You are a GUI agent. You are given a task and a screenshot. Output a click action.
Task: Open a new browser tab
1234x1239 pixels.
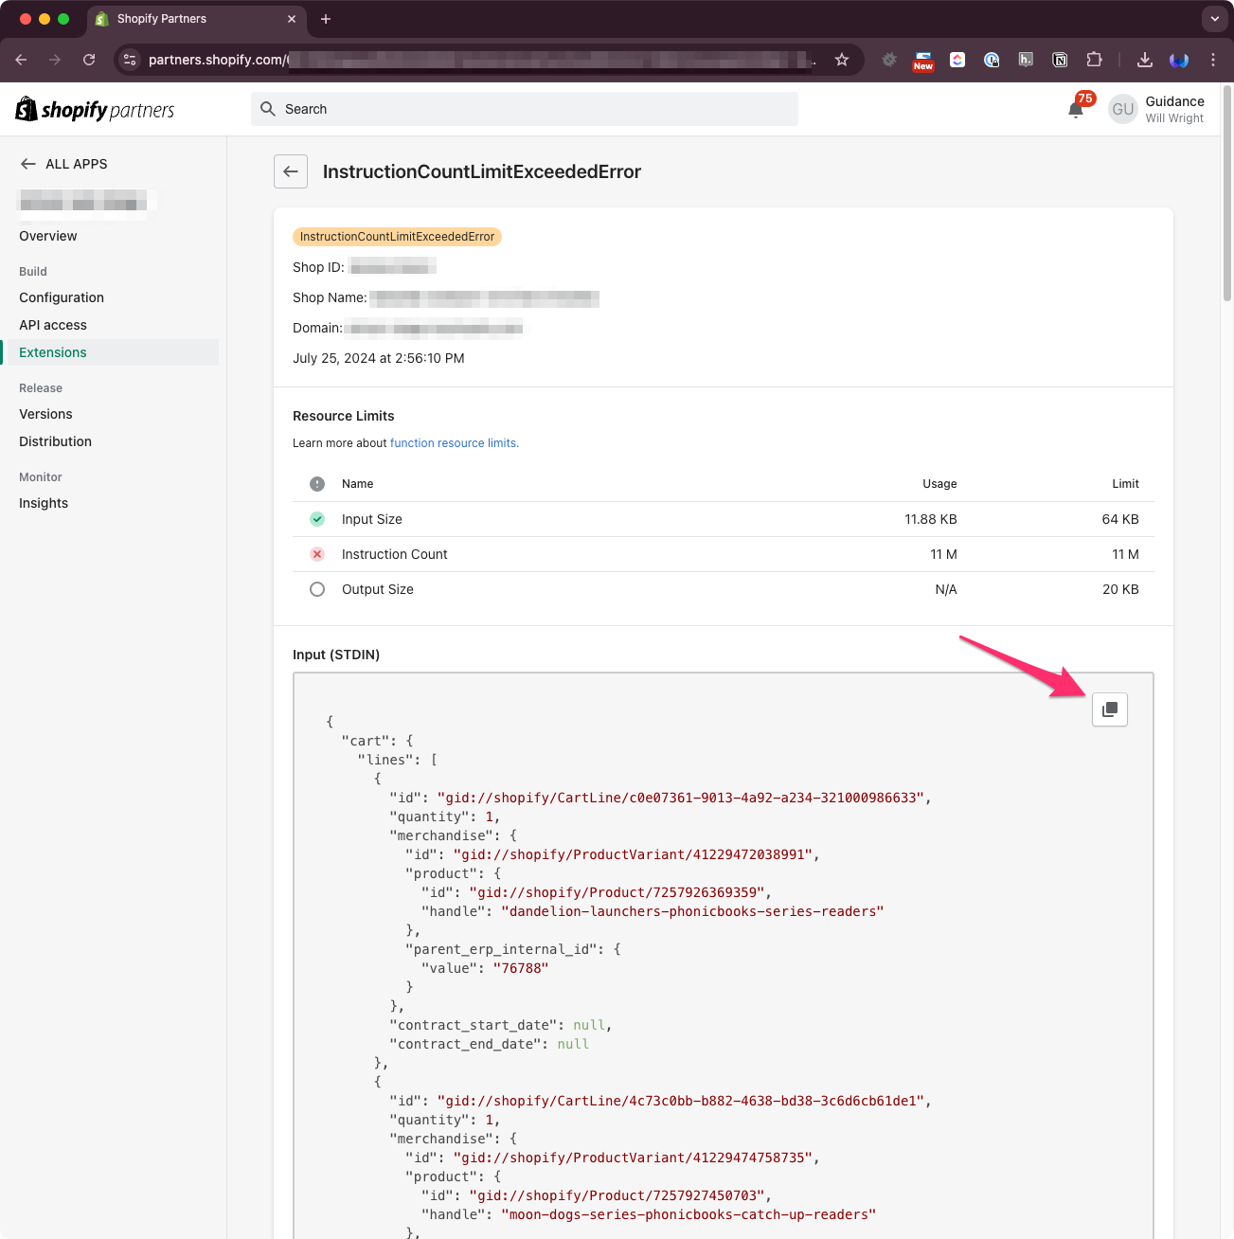(326, 19)
